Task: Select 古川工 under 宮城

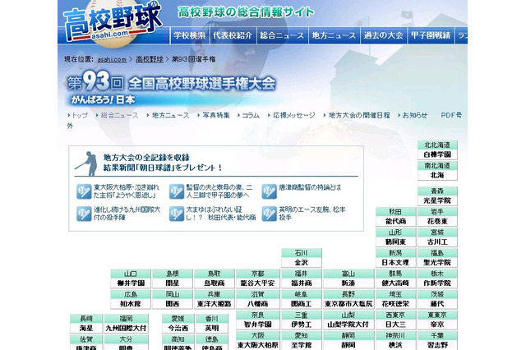Action: pos(437,242)
